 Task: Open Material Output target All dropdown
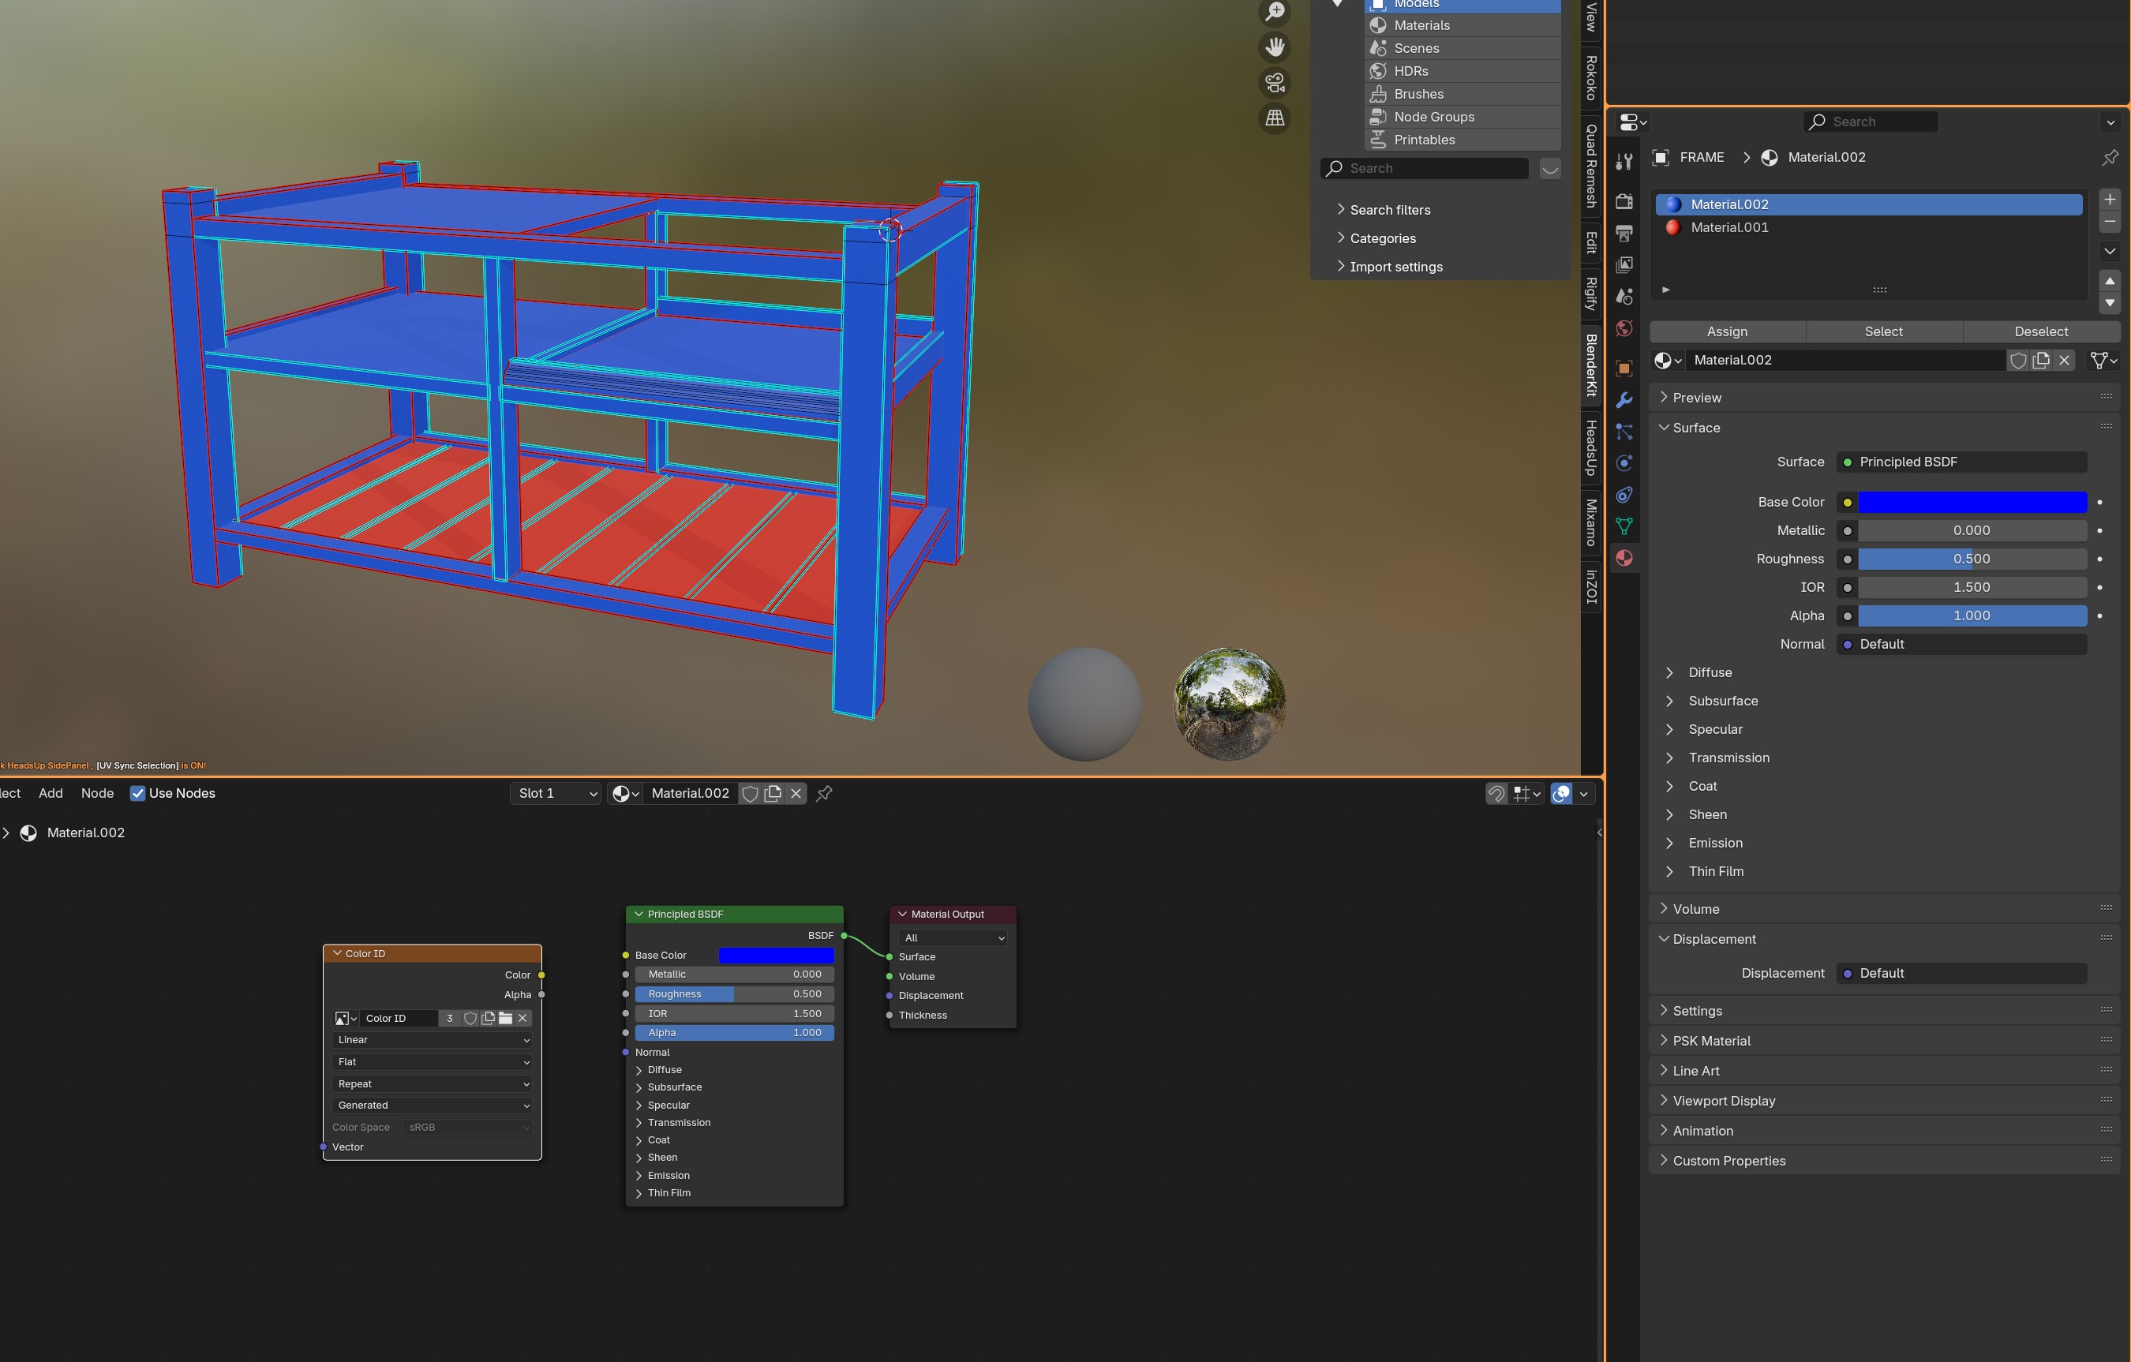point(952,938)
